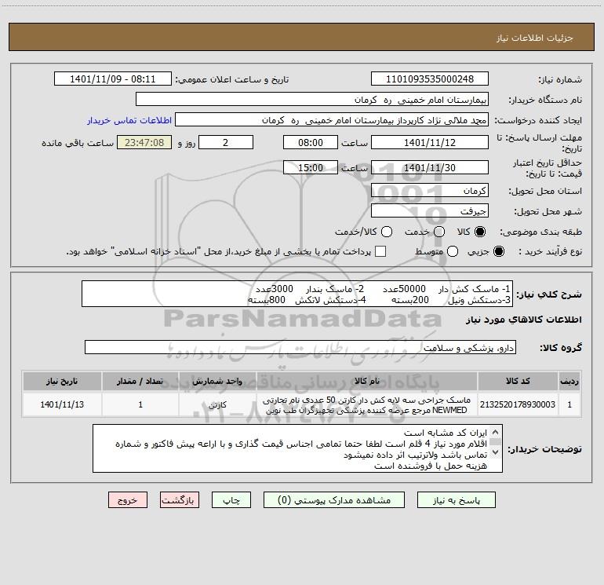Image resolution: width=604 pixels, height=585 pixels.
Task: Click the product name cell with NEWMED
Action: tap(367, 405)
